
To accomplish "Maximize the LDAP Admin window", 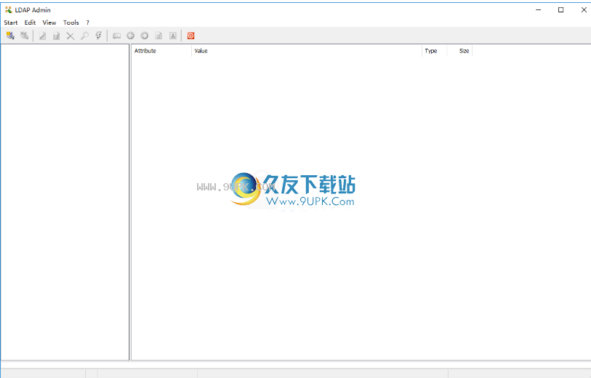I will pos(561,9).
